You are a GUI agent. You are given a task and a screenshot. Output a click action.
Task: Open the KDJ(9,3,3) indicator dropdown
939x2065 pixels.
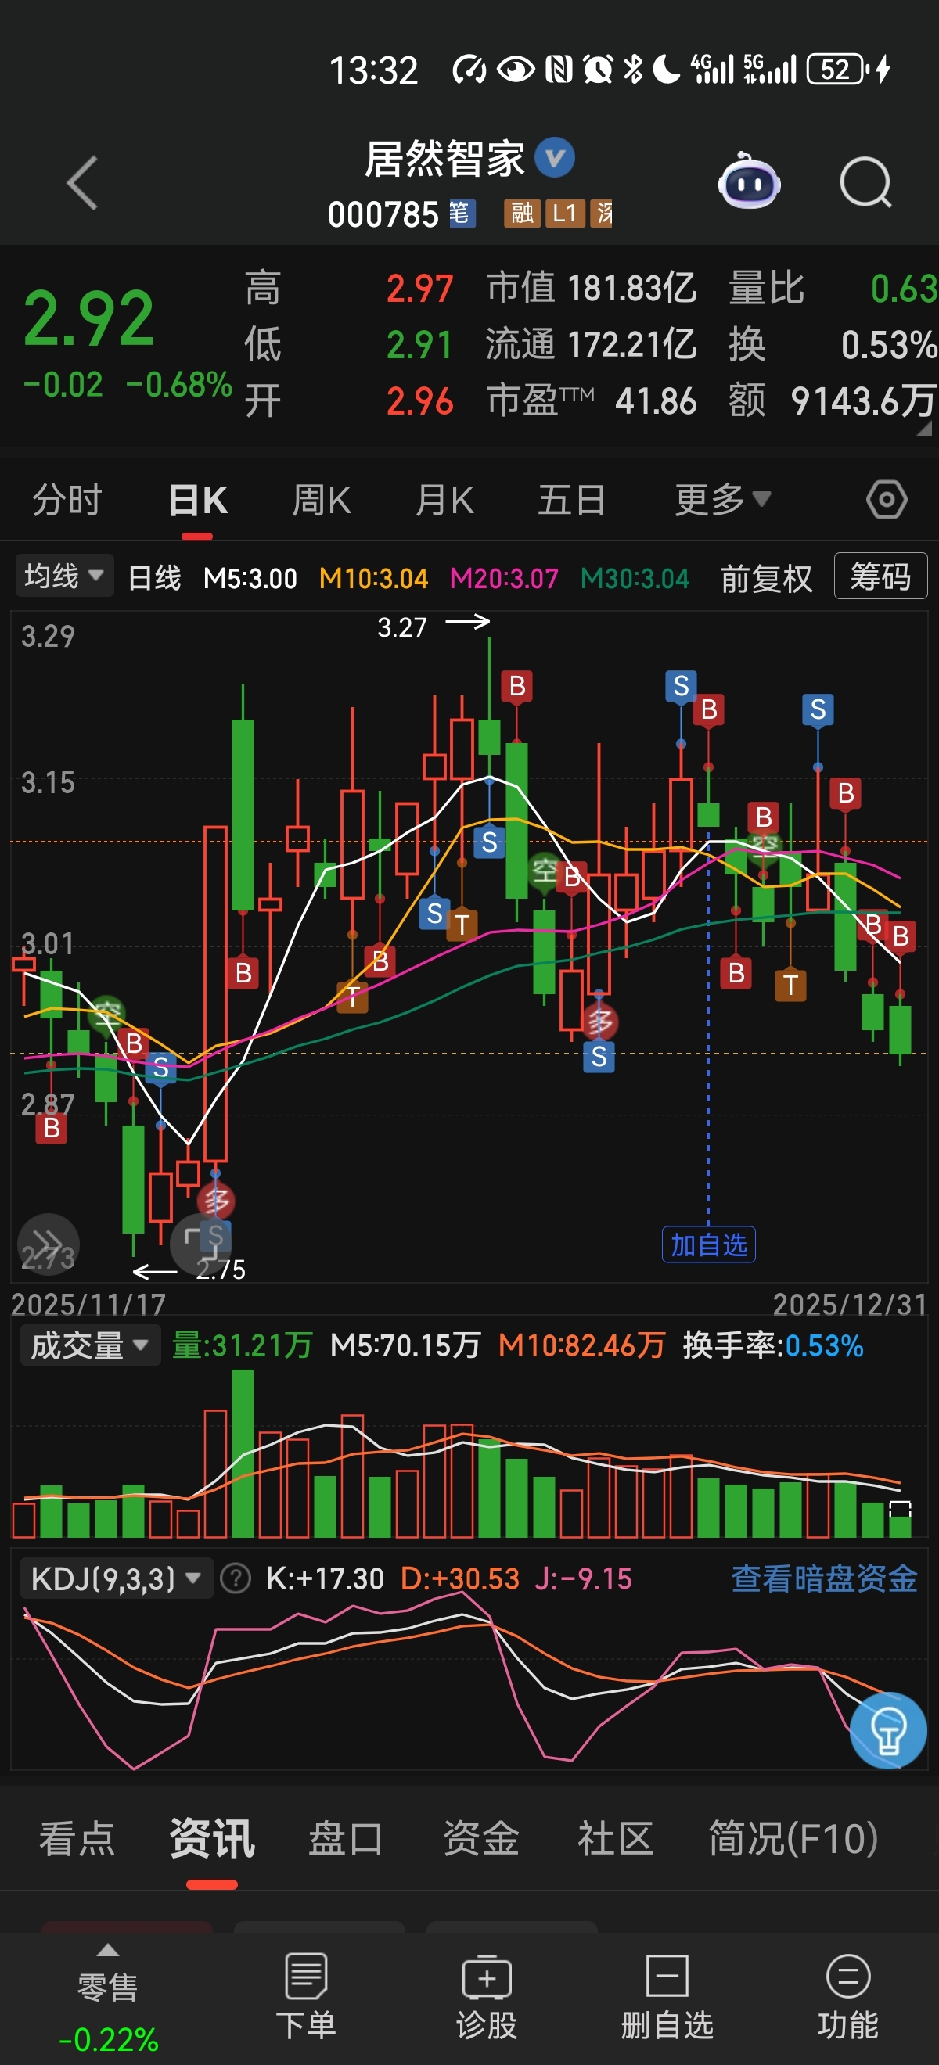click(x=117, y=1578)
